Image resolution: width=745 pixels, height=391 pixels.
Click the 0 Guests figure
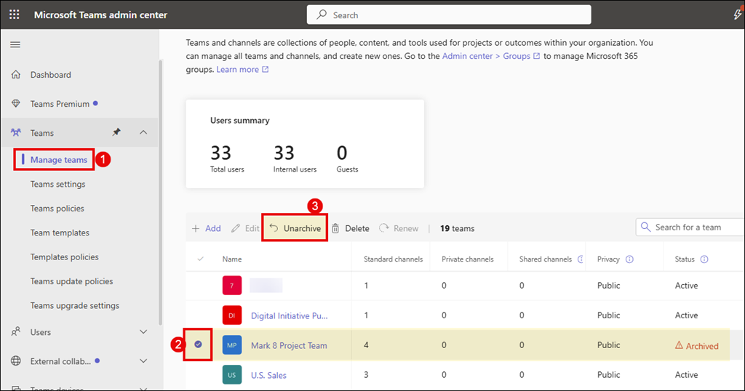342,153
